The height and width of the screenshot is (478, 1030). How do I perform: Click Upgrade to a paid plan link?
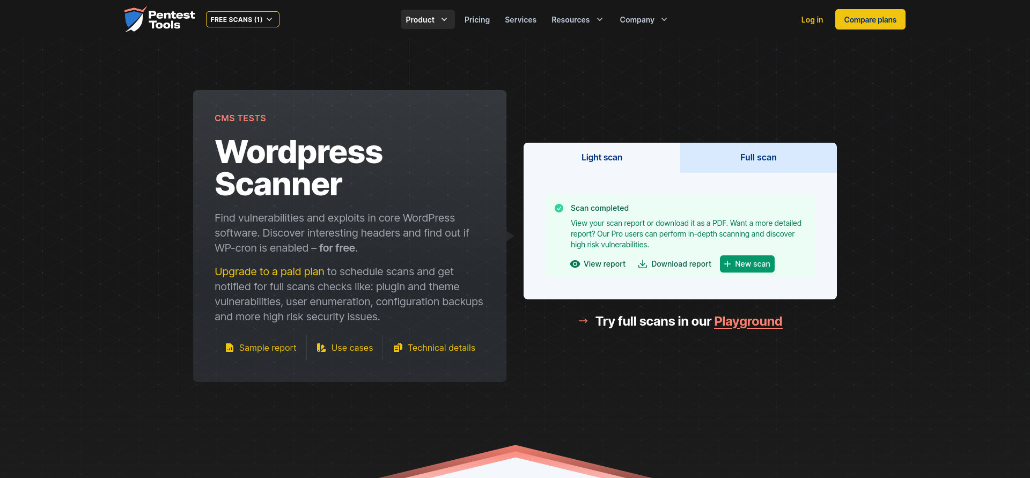click(x=269, y=271)
